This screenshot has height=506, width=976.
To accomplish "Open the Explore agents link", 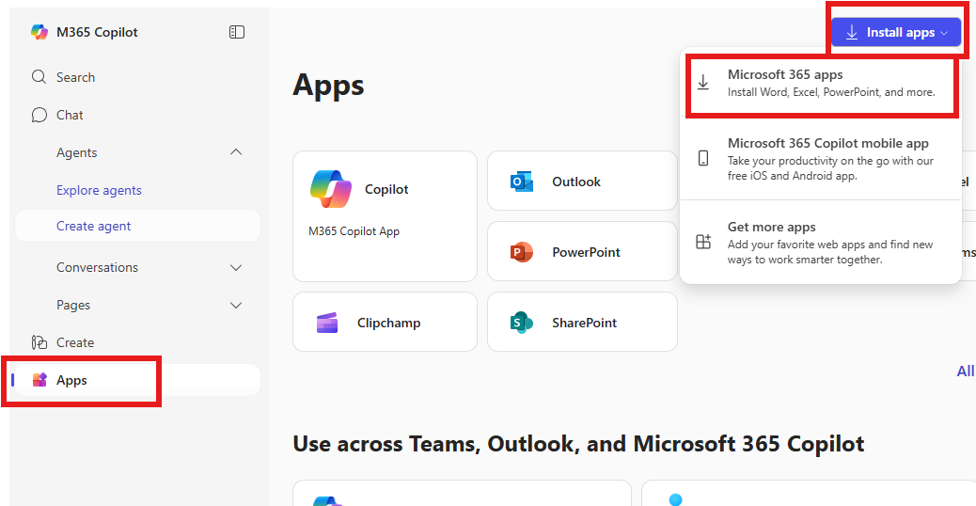I will (x=99, y=190).
